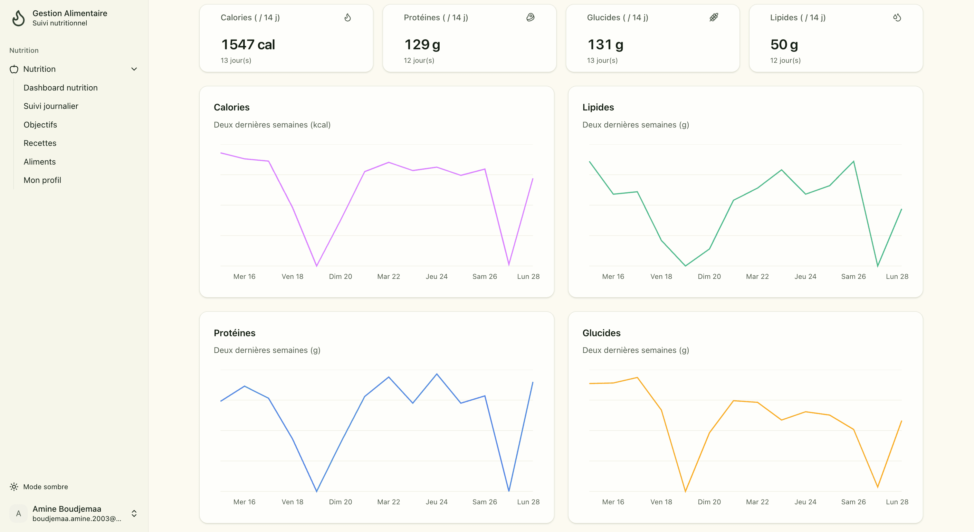This screenshot has width=974, height=532.
Task: Click the email boudjemaa.amine.2003@...
Action: (x=77, y=519)
